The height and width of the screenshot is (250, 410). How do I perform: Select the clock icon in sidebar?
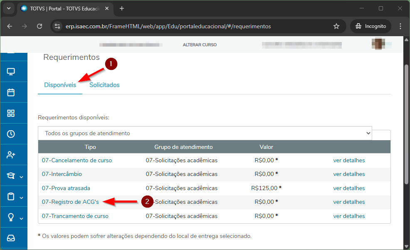click(x=11, y=134)
